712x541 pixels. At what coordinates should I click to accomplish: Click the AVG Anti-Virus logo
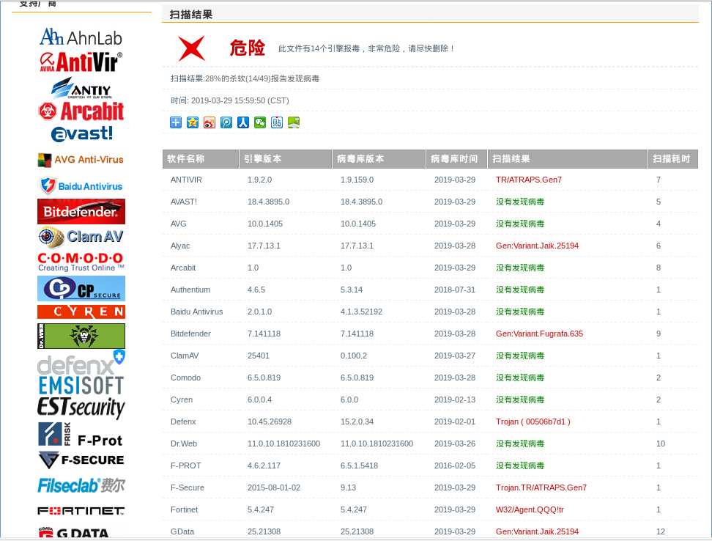(81, 160)
